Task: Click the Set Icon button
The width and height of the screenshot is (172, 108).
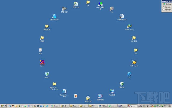Action: coord(167,4)
